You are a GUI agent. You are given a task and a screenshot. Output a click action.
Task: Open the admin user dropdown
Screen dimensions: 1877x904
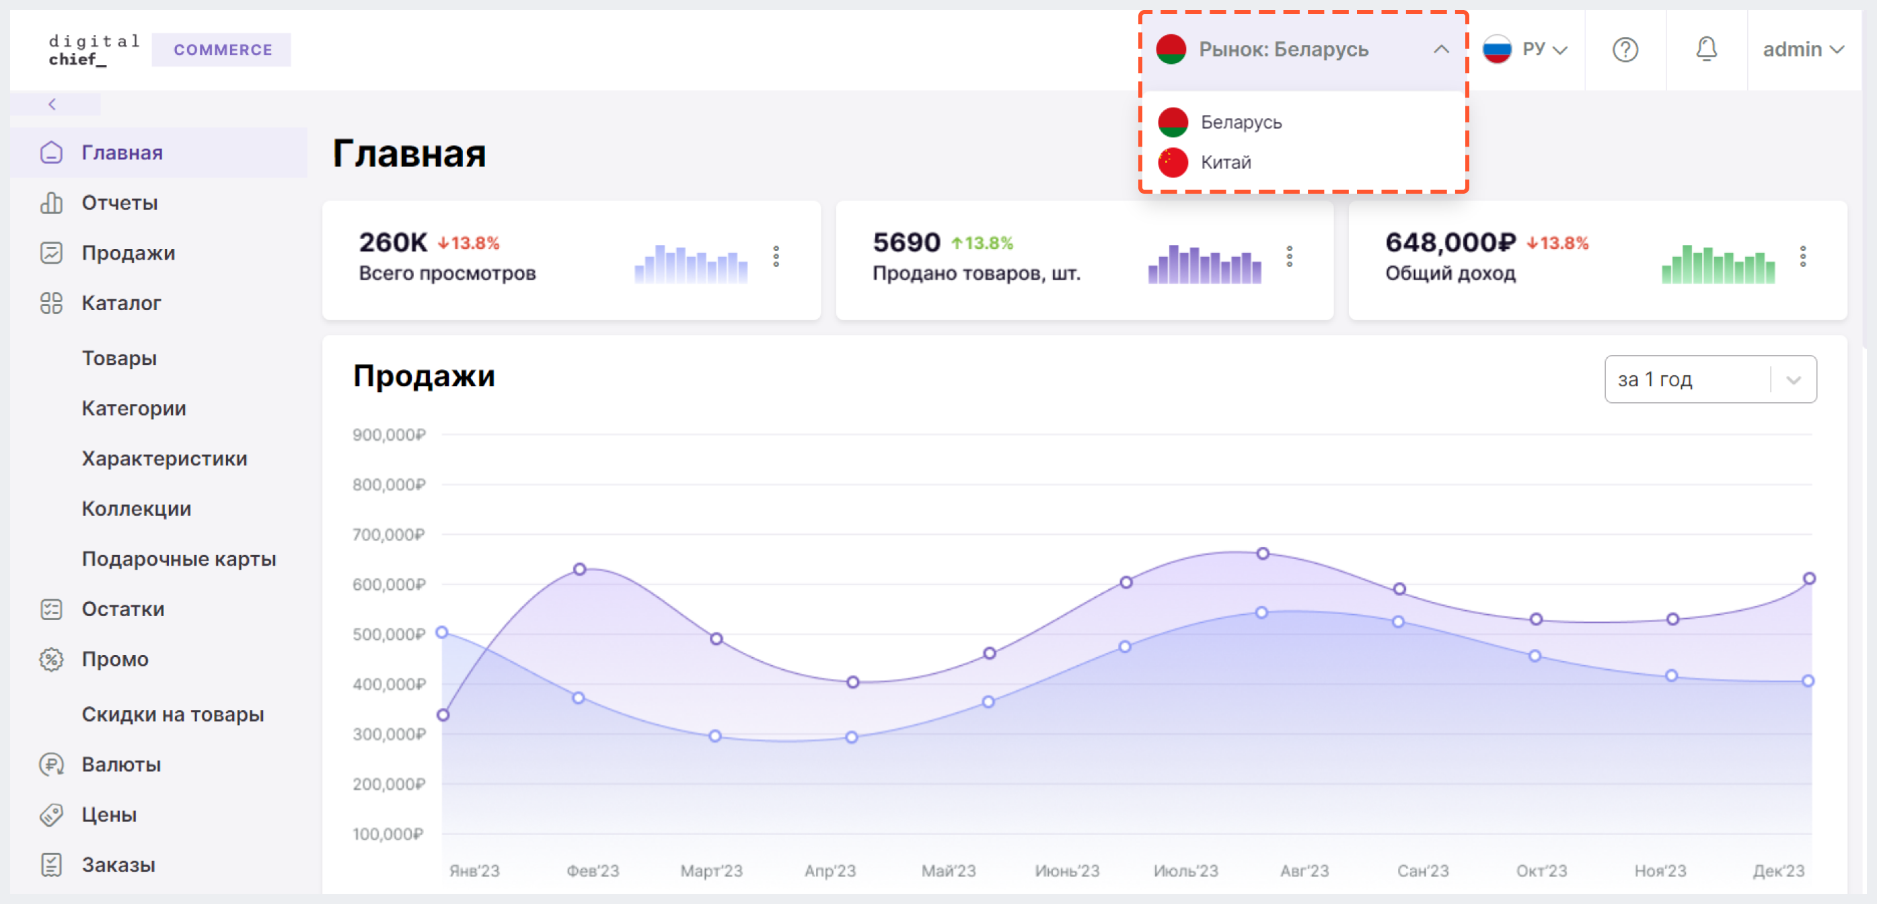click(x=1804, y=50)
